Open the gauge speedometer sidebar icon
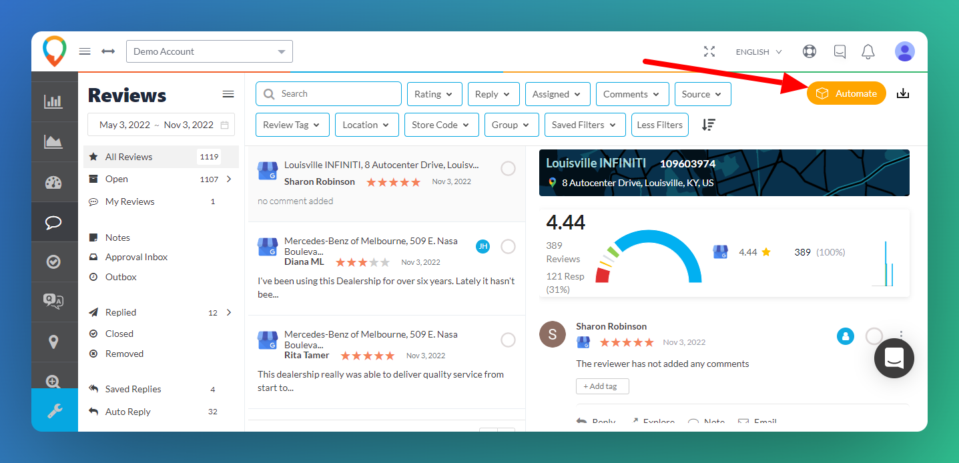This screenshot has height=463, width=959. (x=53, y=182)
